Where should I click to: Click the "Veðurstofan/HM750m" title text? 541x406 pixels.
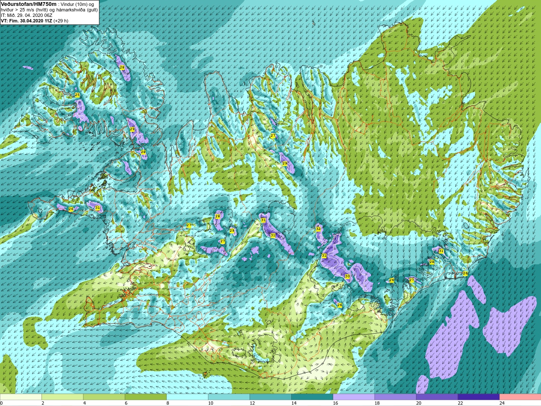pyautogui.click(x=29, y=4)
